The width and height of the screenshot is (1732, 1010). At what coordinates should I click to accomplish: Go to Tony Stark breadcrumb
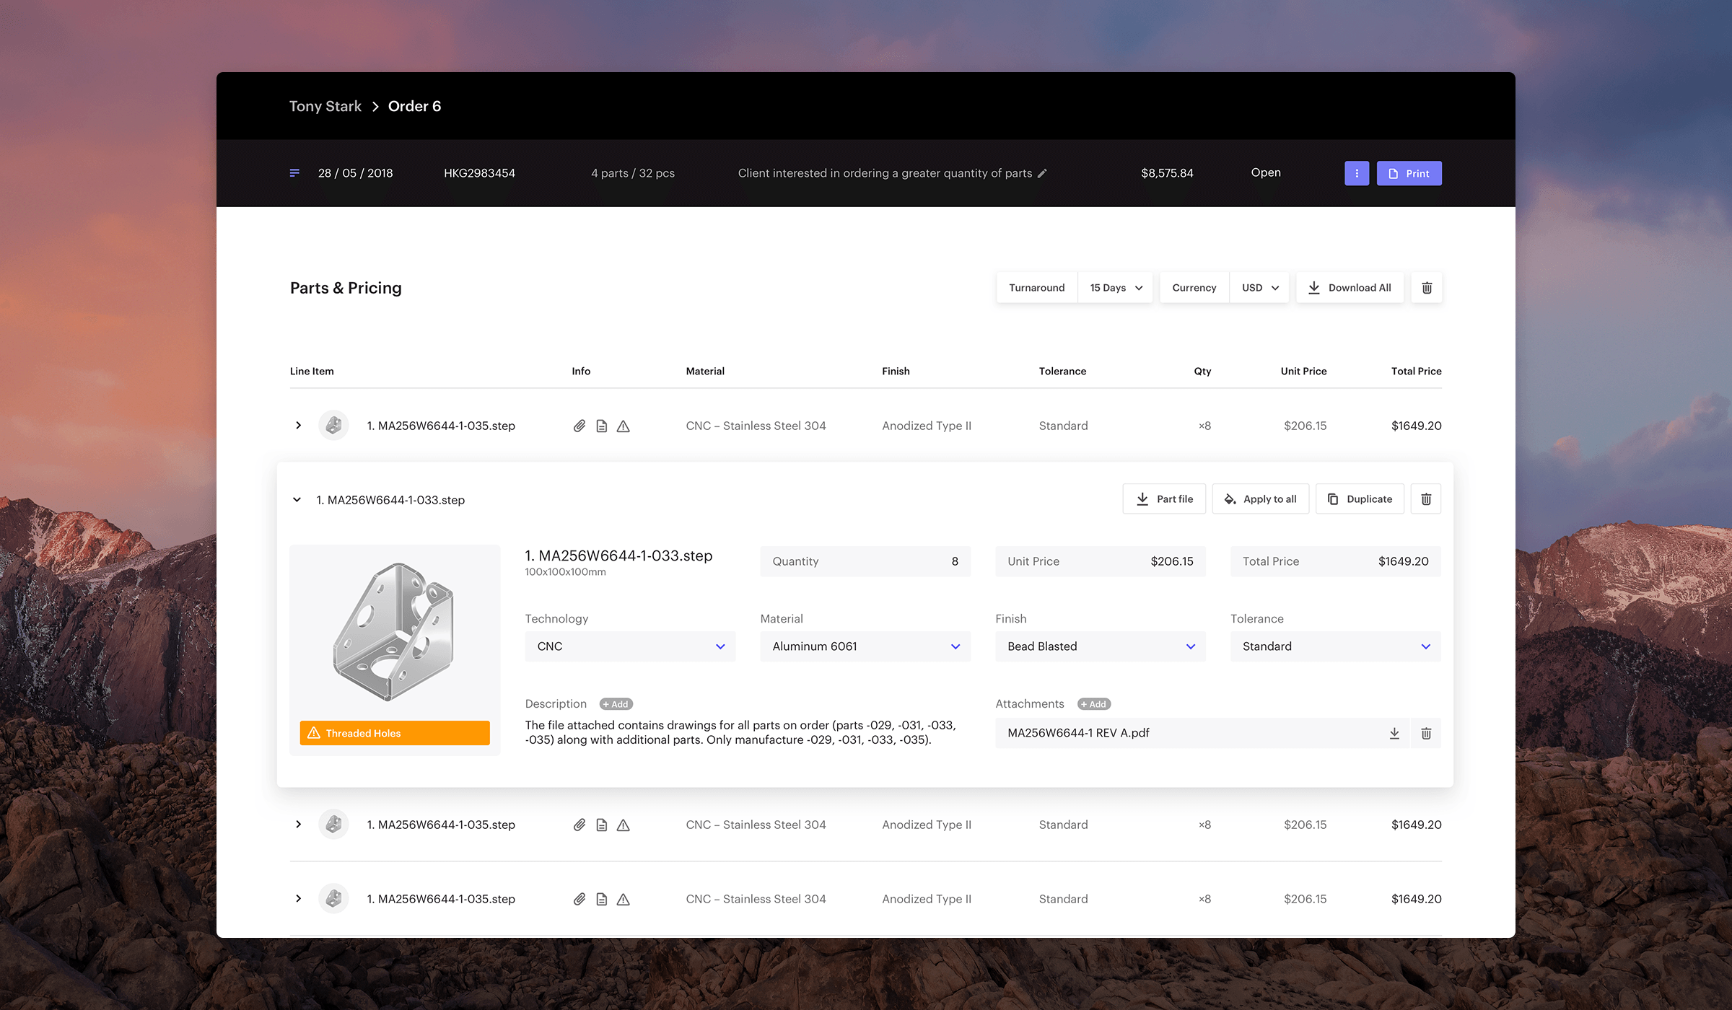[325, 106]
